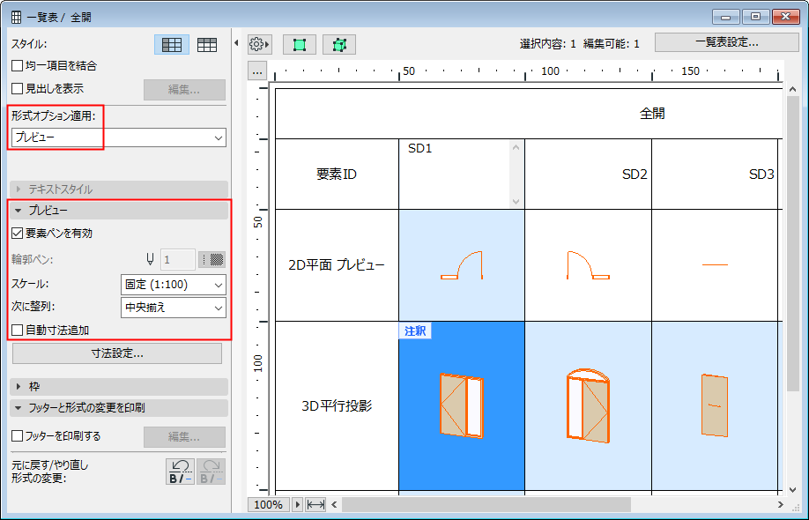Enable フッターを印刷する checkbox
This screenshot has width=809, height=520.
[x=17, y=436]
